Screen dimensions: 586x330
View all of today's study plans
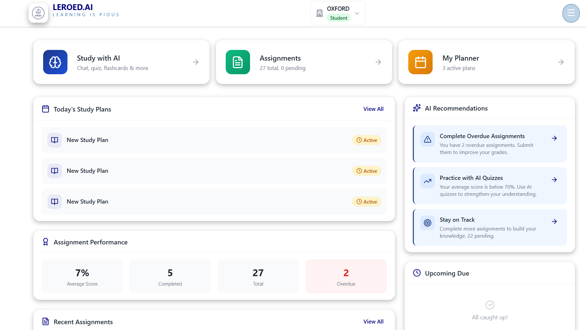[x=373, y=109]
